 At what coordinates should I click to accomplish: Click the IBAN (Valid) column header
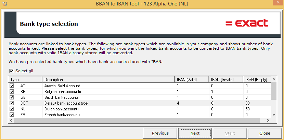[x=192, y=80]
